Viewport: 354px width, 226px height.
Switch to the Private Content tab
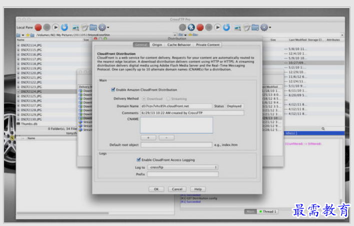[x=208, y=45]
